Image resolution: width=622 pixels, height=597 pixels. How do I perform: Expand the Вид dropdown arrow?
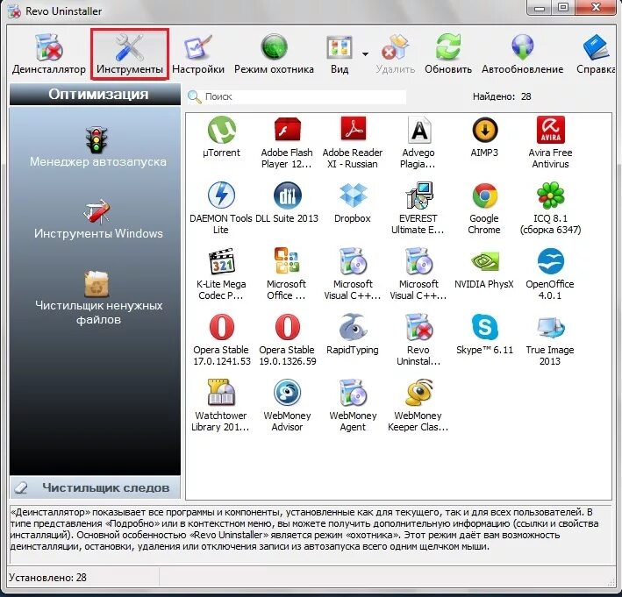pos(365,53)
